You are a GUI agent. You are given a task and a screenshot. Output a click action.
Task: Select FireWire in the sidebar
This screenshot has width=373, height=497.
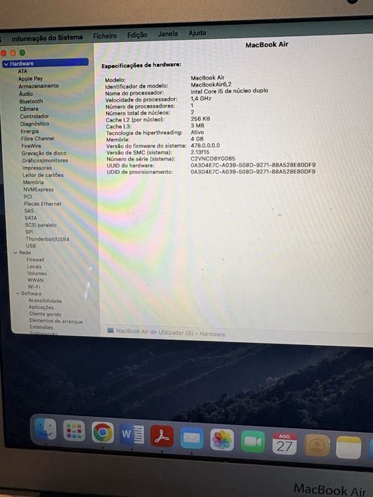point(31,146)
